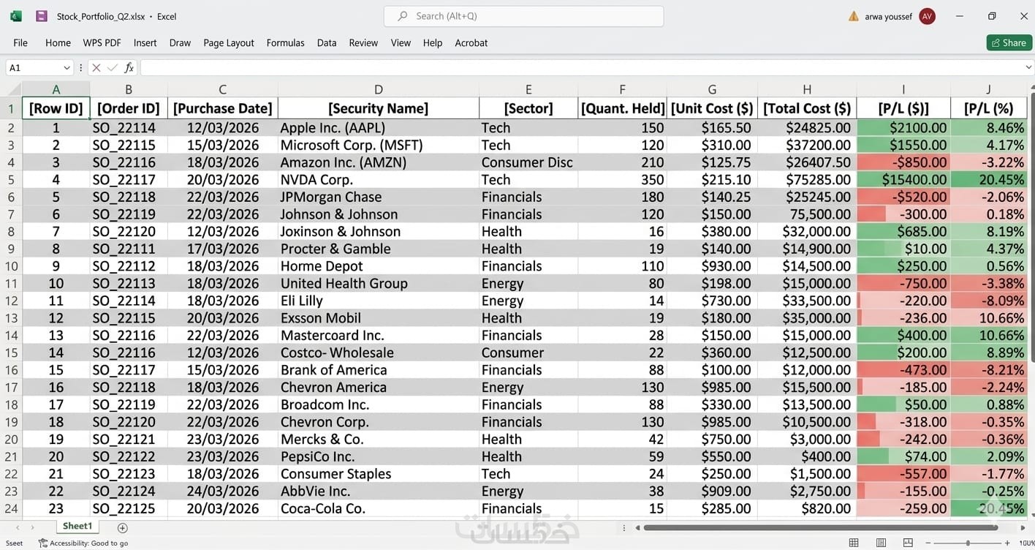1035x550 pixels.
Task: Click the zoom in plus icon
Action: pyautogui.click(x=1007, y=543)
